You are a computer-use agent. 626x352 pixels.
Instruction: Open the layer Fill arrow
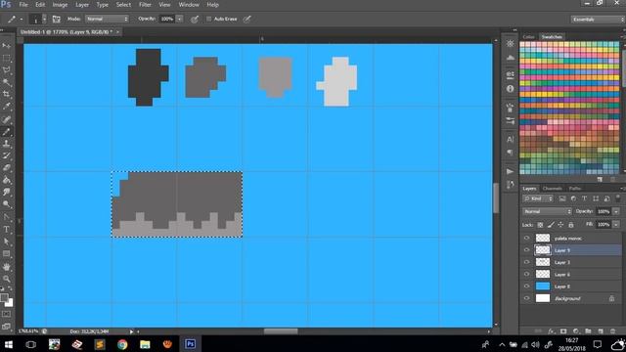pyautogui.click(x=617, y=225)
